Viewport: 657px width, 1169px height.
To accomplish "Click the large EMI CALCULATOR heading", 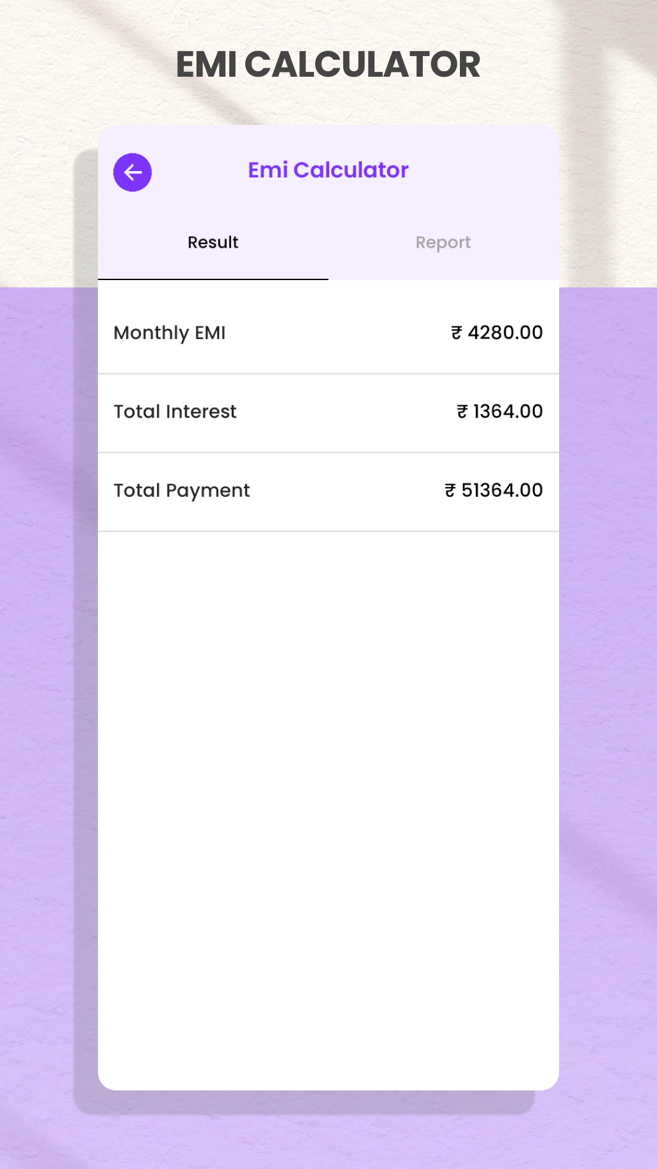I will [x=328, y=65].
